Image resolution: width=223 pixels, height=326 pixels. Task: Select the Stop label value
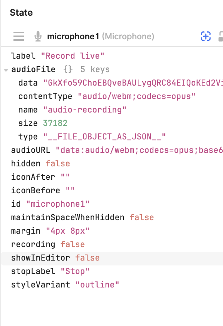pos(75,271)
